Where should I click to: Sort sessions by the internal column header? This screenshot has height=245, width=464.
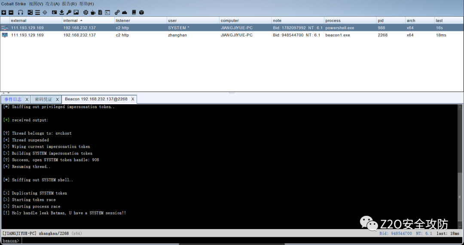coord(88,21)
